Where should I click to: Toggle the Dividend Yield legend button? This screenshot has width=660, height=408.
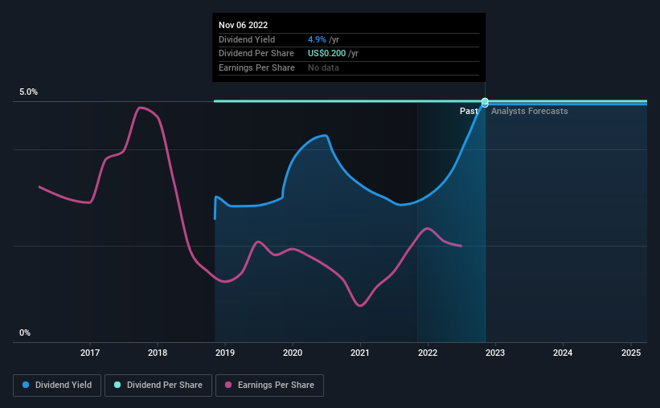click(57, 386)
